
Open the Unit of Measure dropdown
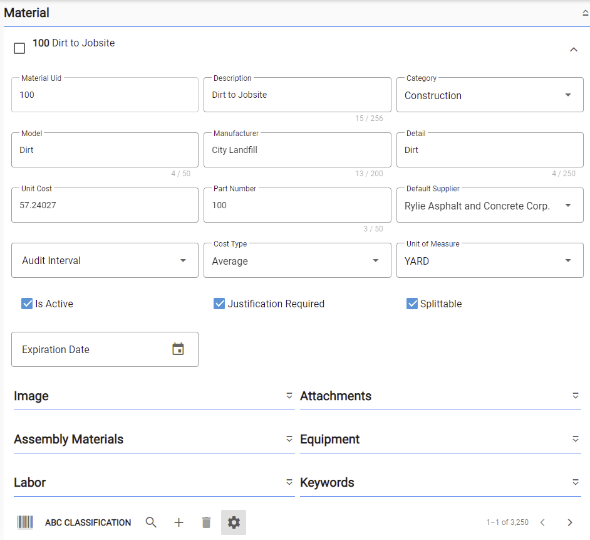tap(490, 260)
